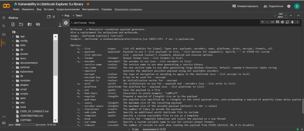Open the Справка menu
The height and width of the screenshot is (131, 304).
coord(107,9)
